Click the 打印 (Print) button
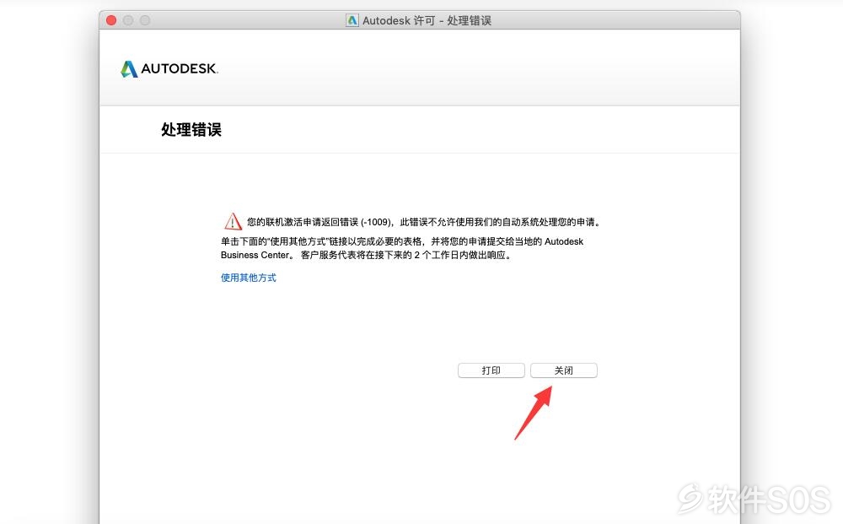The image size is (843, 524). click(x=491, y=370)
